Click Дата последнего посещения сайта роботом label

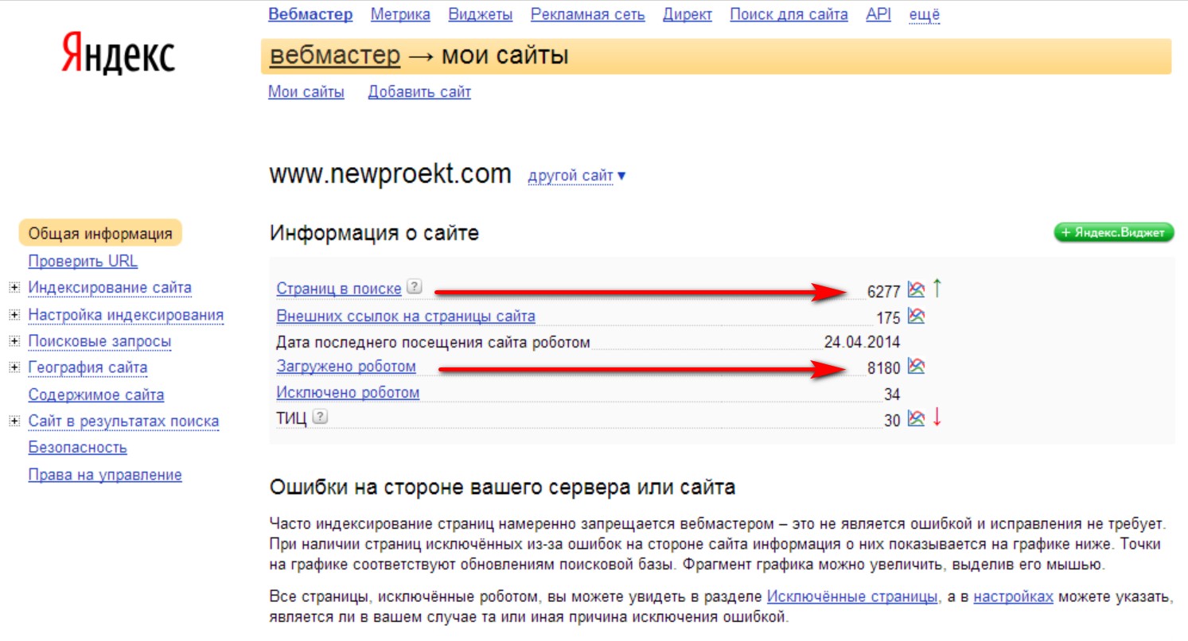coord(434,343)
